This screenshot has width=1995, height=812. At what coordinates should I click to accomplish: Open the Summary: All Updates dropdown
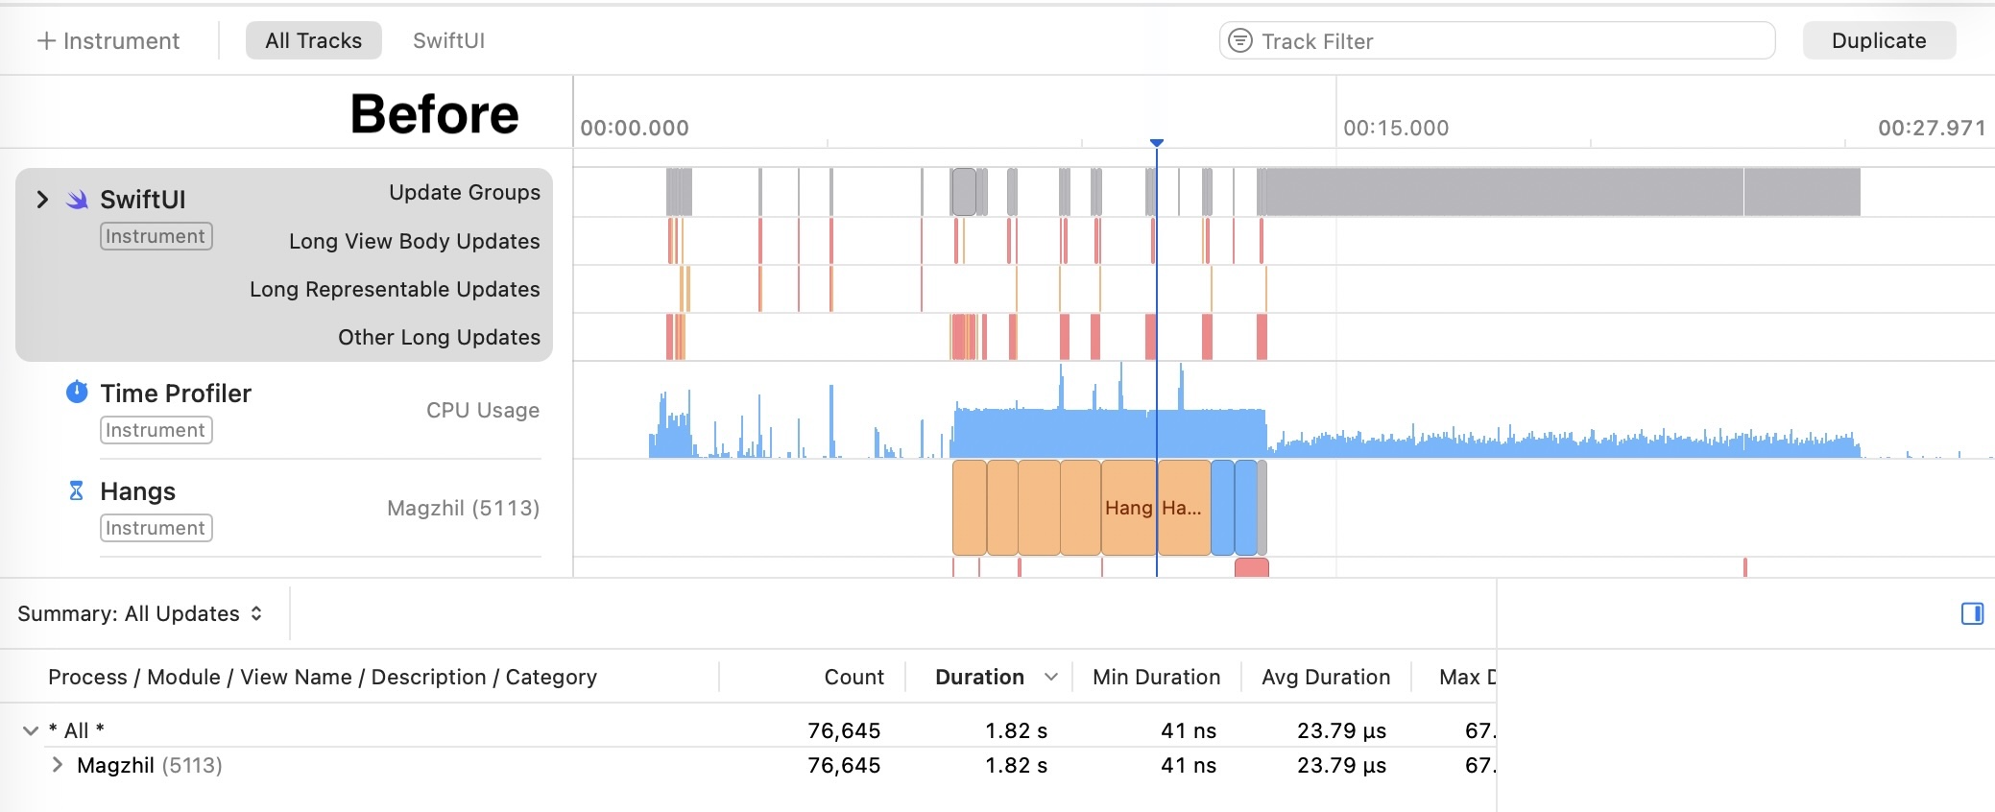pyautogui.click(x=140, y=613)
